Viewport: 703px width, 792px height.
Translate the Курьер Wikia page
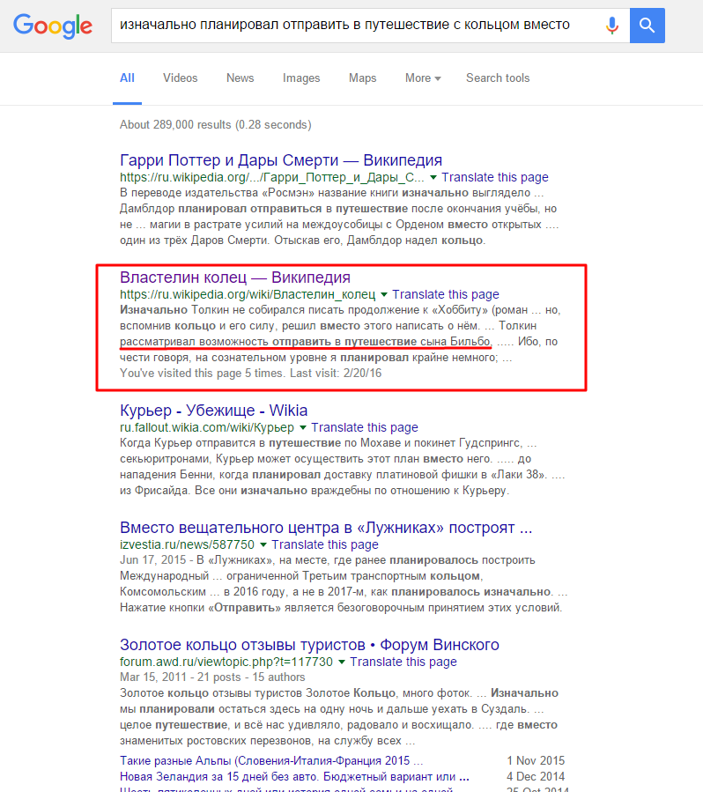pyautogui.click(x=365, y=427)
